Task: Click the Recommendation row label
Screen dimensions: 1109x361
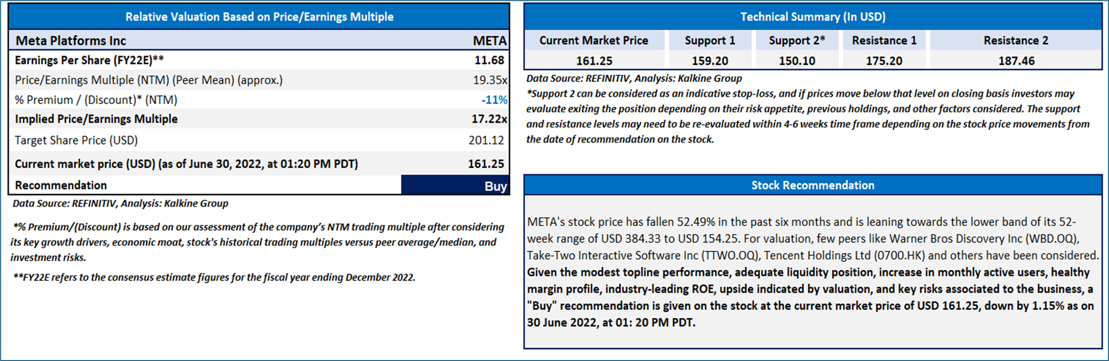Action: (61, 185)
